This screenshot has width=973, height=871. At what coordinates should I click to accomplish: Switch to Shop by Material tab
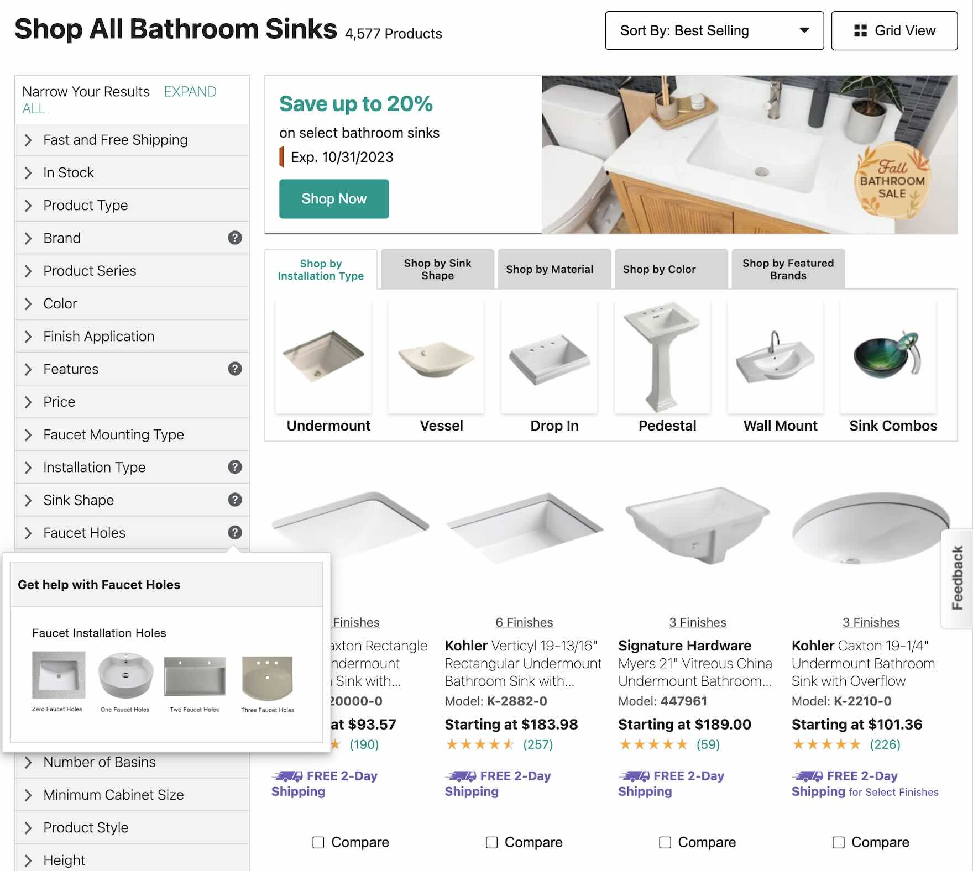pyautogui.click(x=550, y=269)
